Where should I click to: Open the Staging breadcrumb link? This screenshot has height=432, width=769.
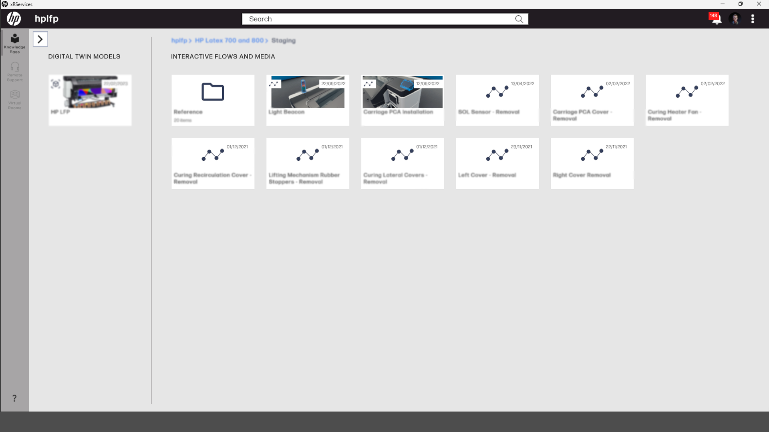(284, 40)
